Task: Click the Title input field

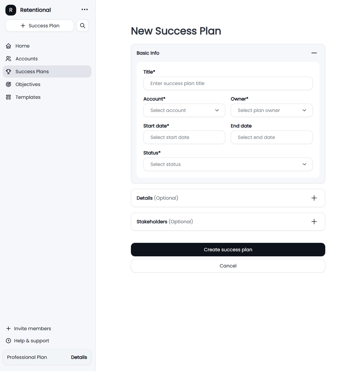Action: 228,83
